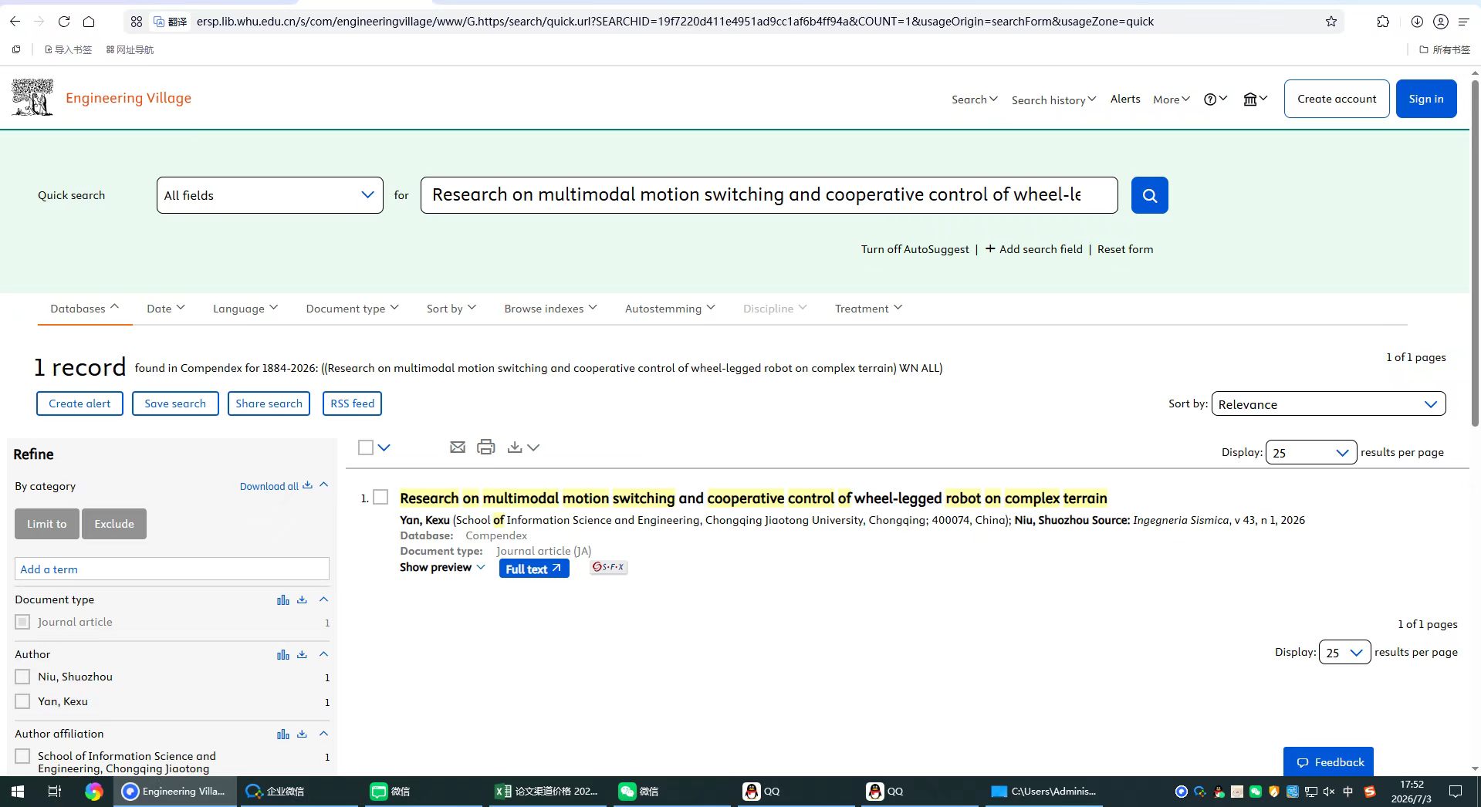The width and height of the screenshot is (1481, 807).
Task: Collapse the By category section
Action: tap(323, 485)
